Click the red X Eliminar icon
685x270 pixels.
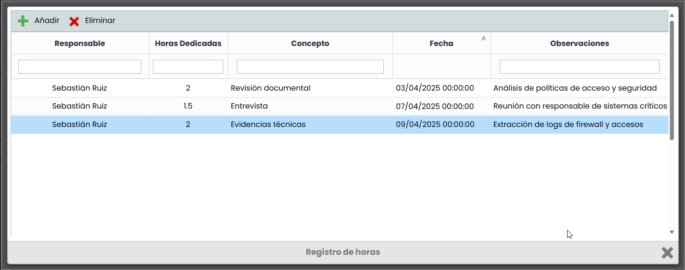coord(74,21)
